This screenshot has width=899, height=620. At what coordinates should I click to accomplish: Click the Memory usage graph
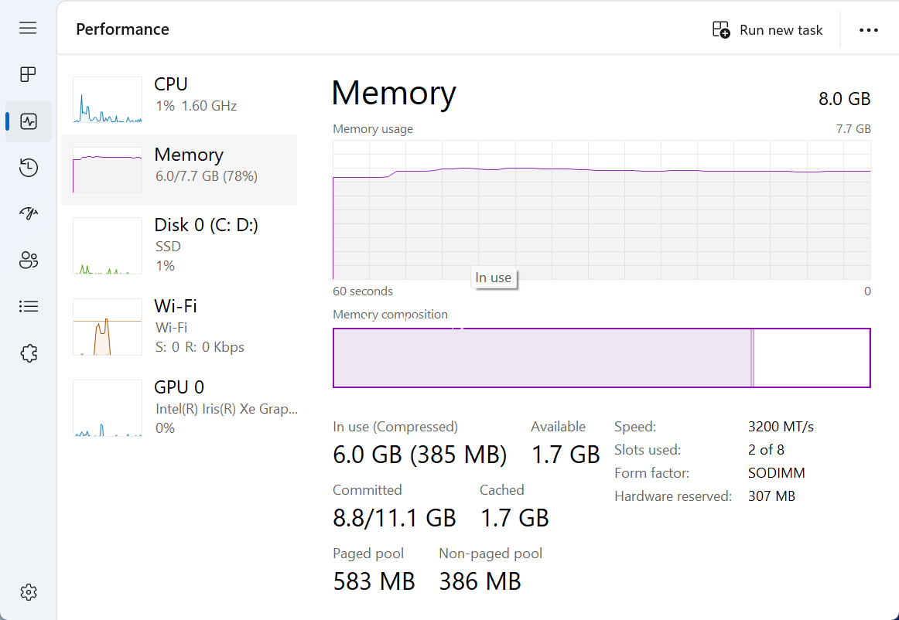[x=601, y=224]
